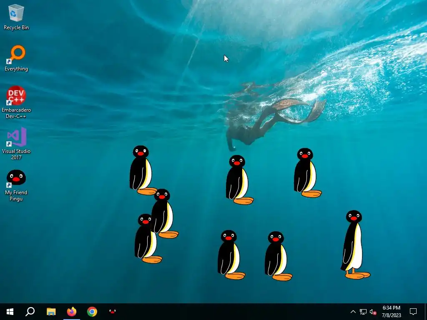This screenshot has width=427, height=320.
Task: Open taskbar Search magnifier
Action: [x=30, y=312]
